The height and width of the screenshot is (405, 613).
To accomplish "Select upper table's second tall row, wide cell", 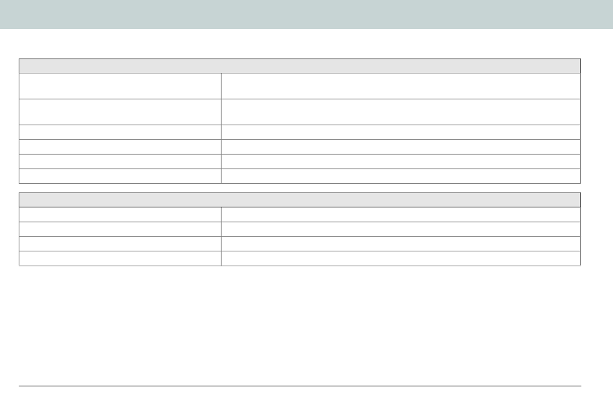I will coord(401,112).
